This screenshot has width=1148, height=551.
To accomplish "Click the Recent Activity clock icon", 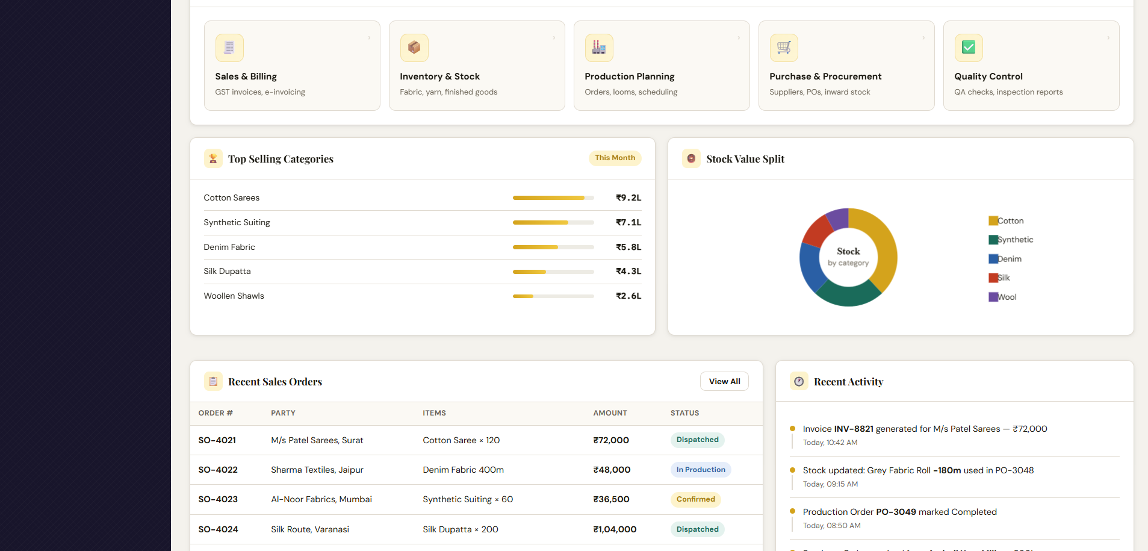I will 799,381.
